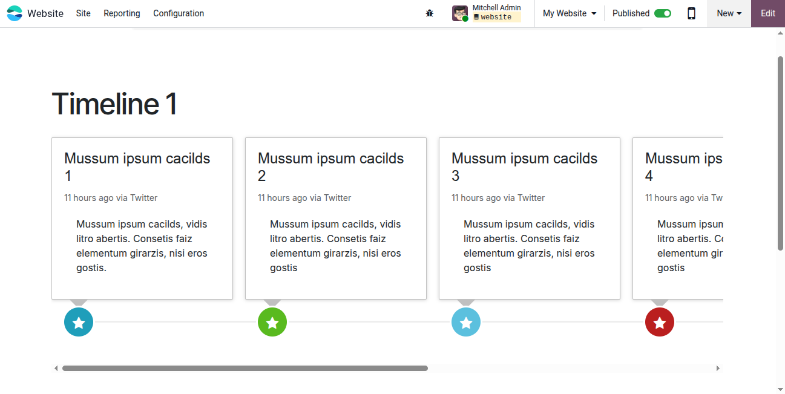Click body paragraph of card 3
Image resolution: width=785 pixels, height=394 pixels.
(530, 246)
